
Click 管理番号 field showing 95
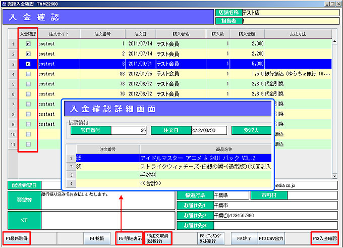tap(129, 130)
